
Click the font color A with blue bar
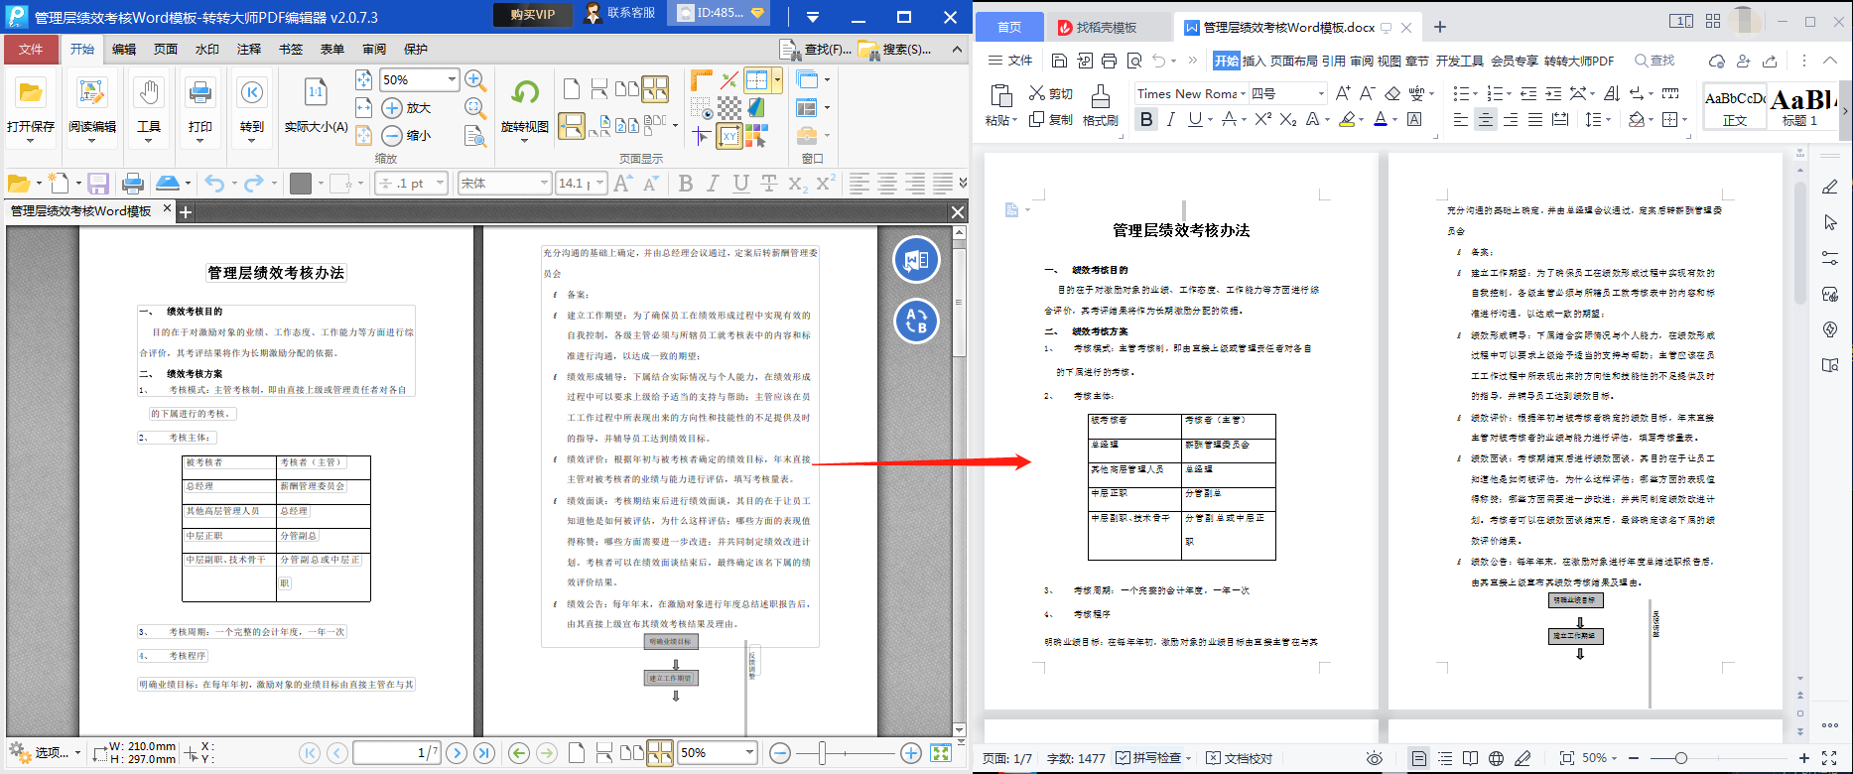[x=1380, y=119]
